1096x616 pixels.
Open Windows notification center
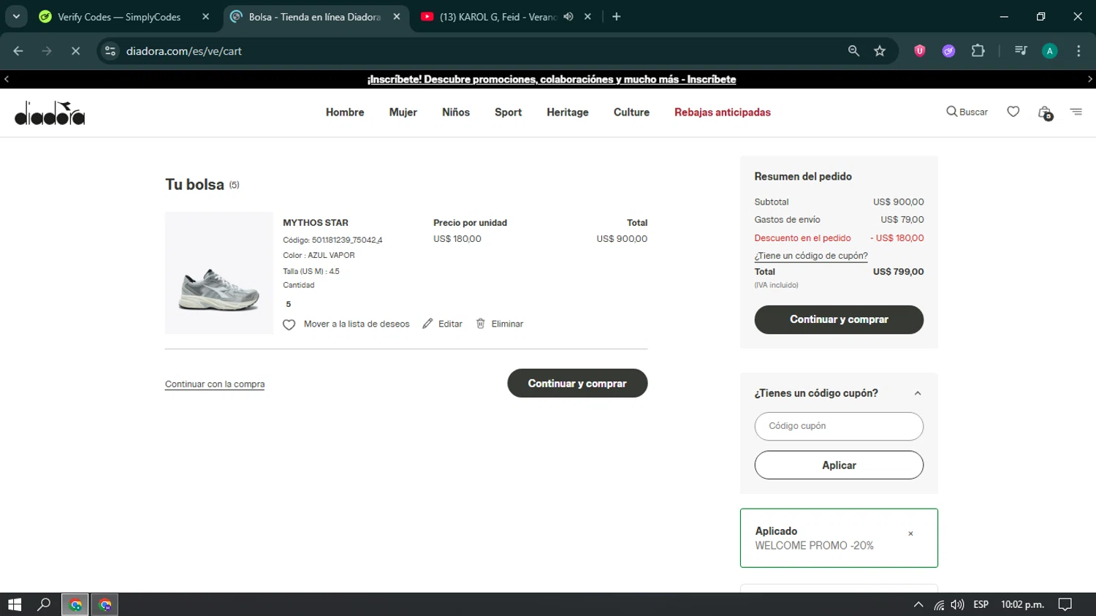click(1065, 604)
